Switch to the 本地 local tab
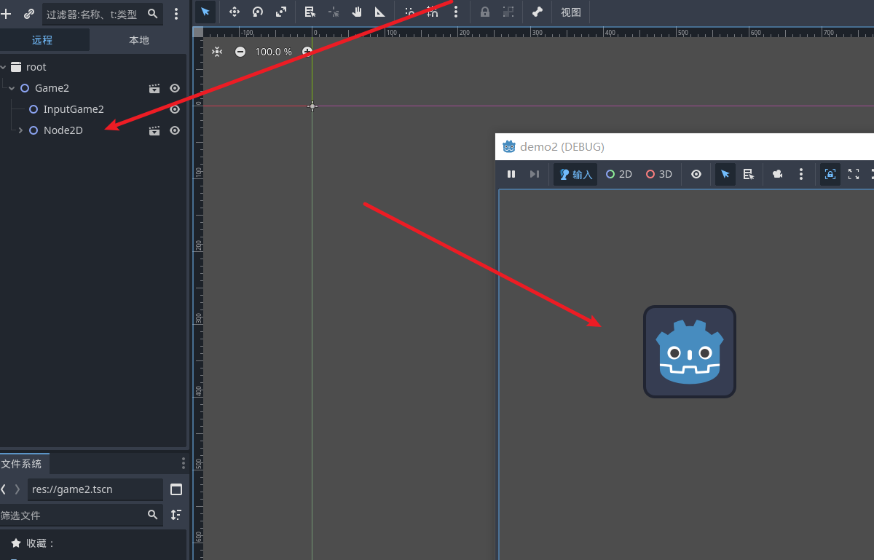 tap(139, 40)
